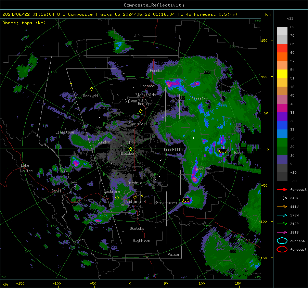Click the intense magenta storm cell near Ponoka

point(173,83)
